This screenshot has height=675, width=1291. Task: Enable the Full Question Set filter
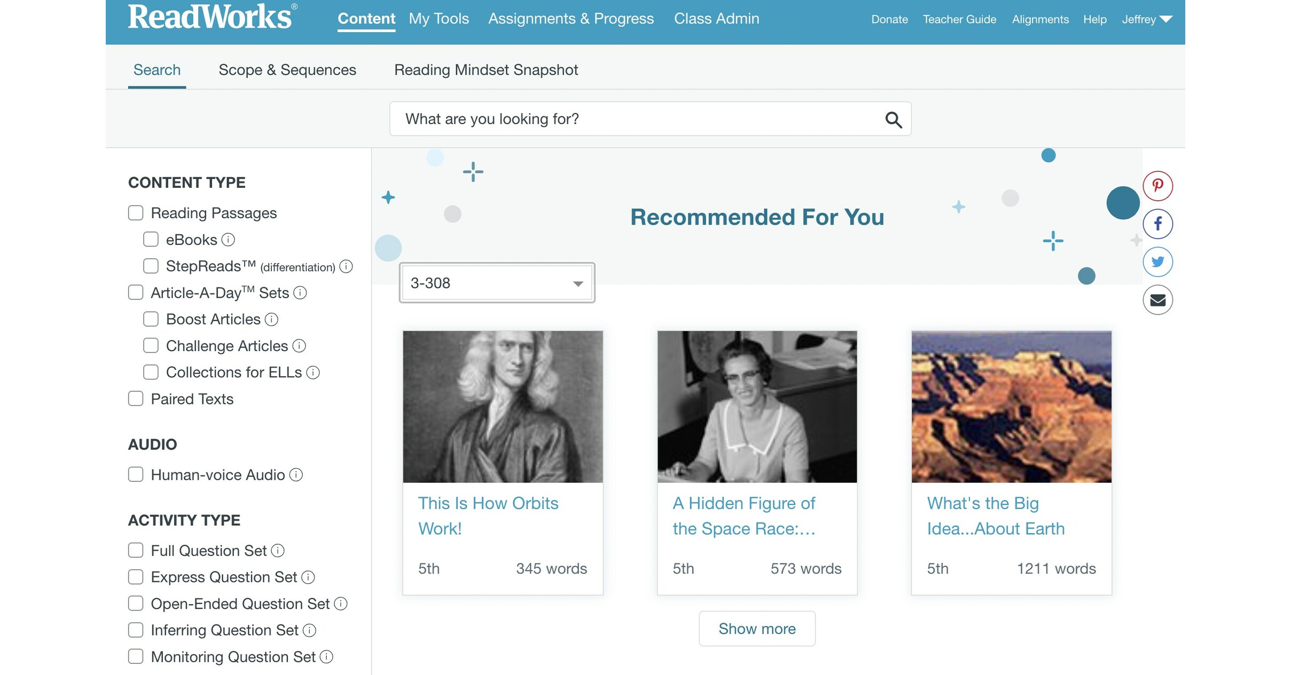pos(135,550)
